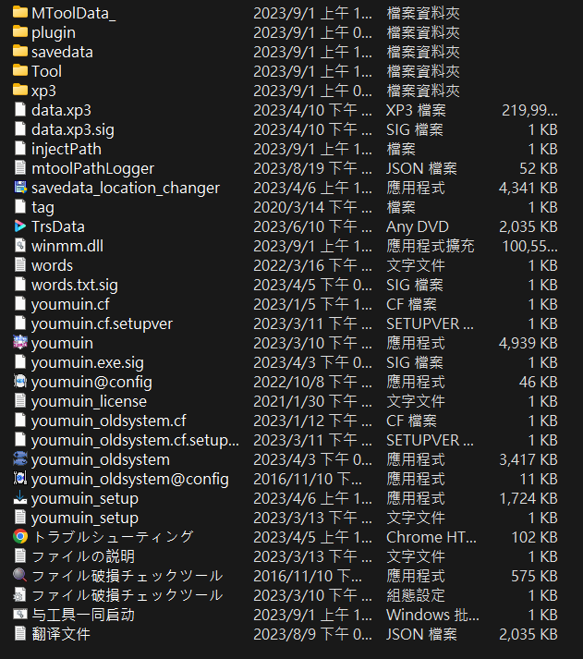Click the date 2020/3/14 of tag
Screen dimensions: 583x659
(x=312, y=207)
